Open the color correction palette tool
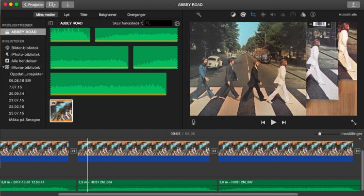This screenshot has width=364, height=196. tap(243, 15)
